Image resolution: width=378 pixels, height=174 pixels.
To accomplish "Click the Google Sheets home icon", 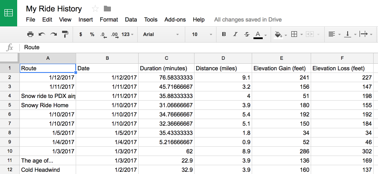I will click(8, 13).
